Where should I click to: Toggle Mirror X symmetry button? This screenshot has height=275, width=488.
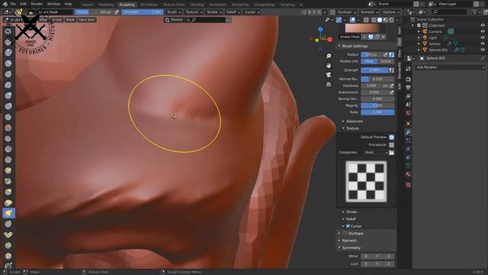coord(366,256)
